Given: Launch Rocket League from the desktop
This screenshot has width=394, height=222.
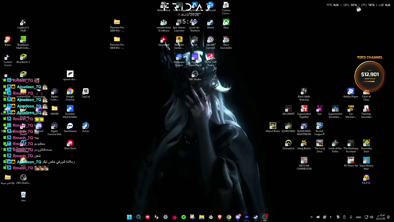Looking at the screenshot, I should point(320,129).
